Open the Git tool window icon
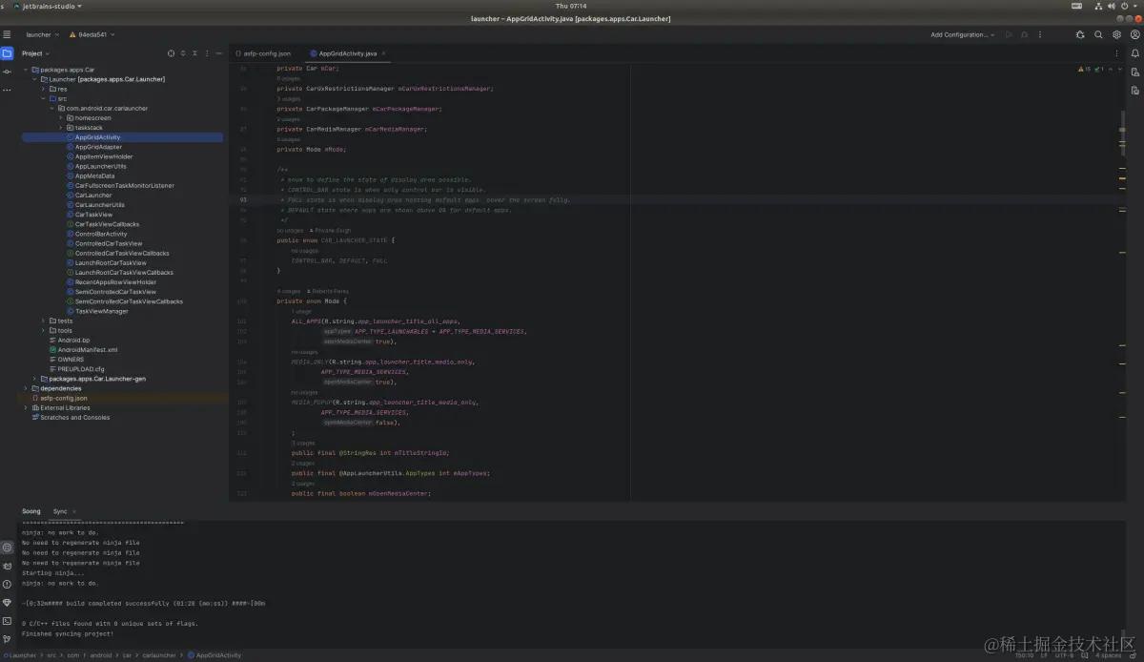 click(x=7, y=638)
